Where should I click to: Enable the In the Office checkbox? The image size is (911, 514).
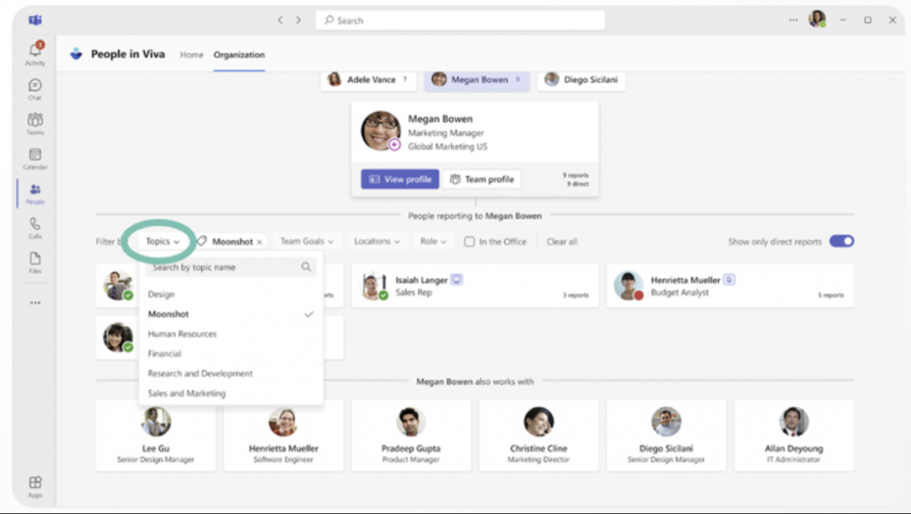click(469, 241)
